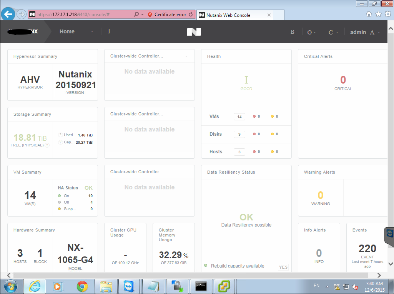Open the admin user menu
The image size is (394, 294).
[x=365, y=32]
